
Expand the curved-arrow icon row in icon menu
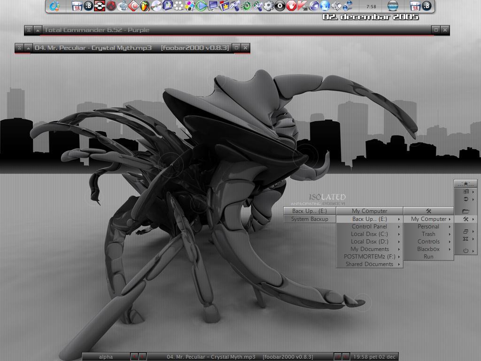point(465,199)
